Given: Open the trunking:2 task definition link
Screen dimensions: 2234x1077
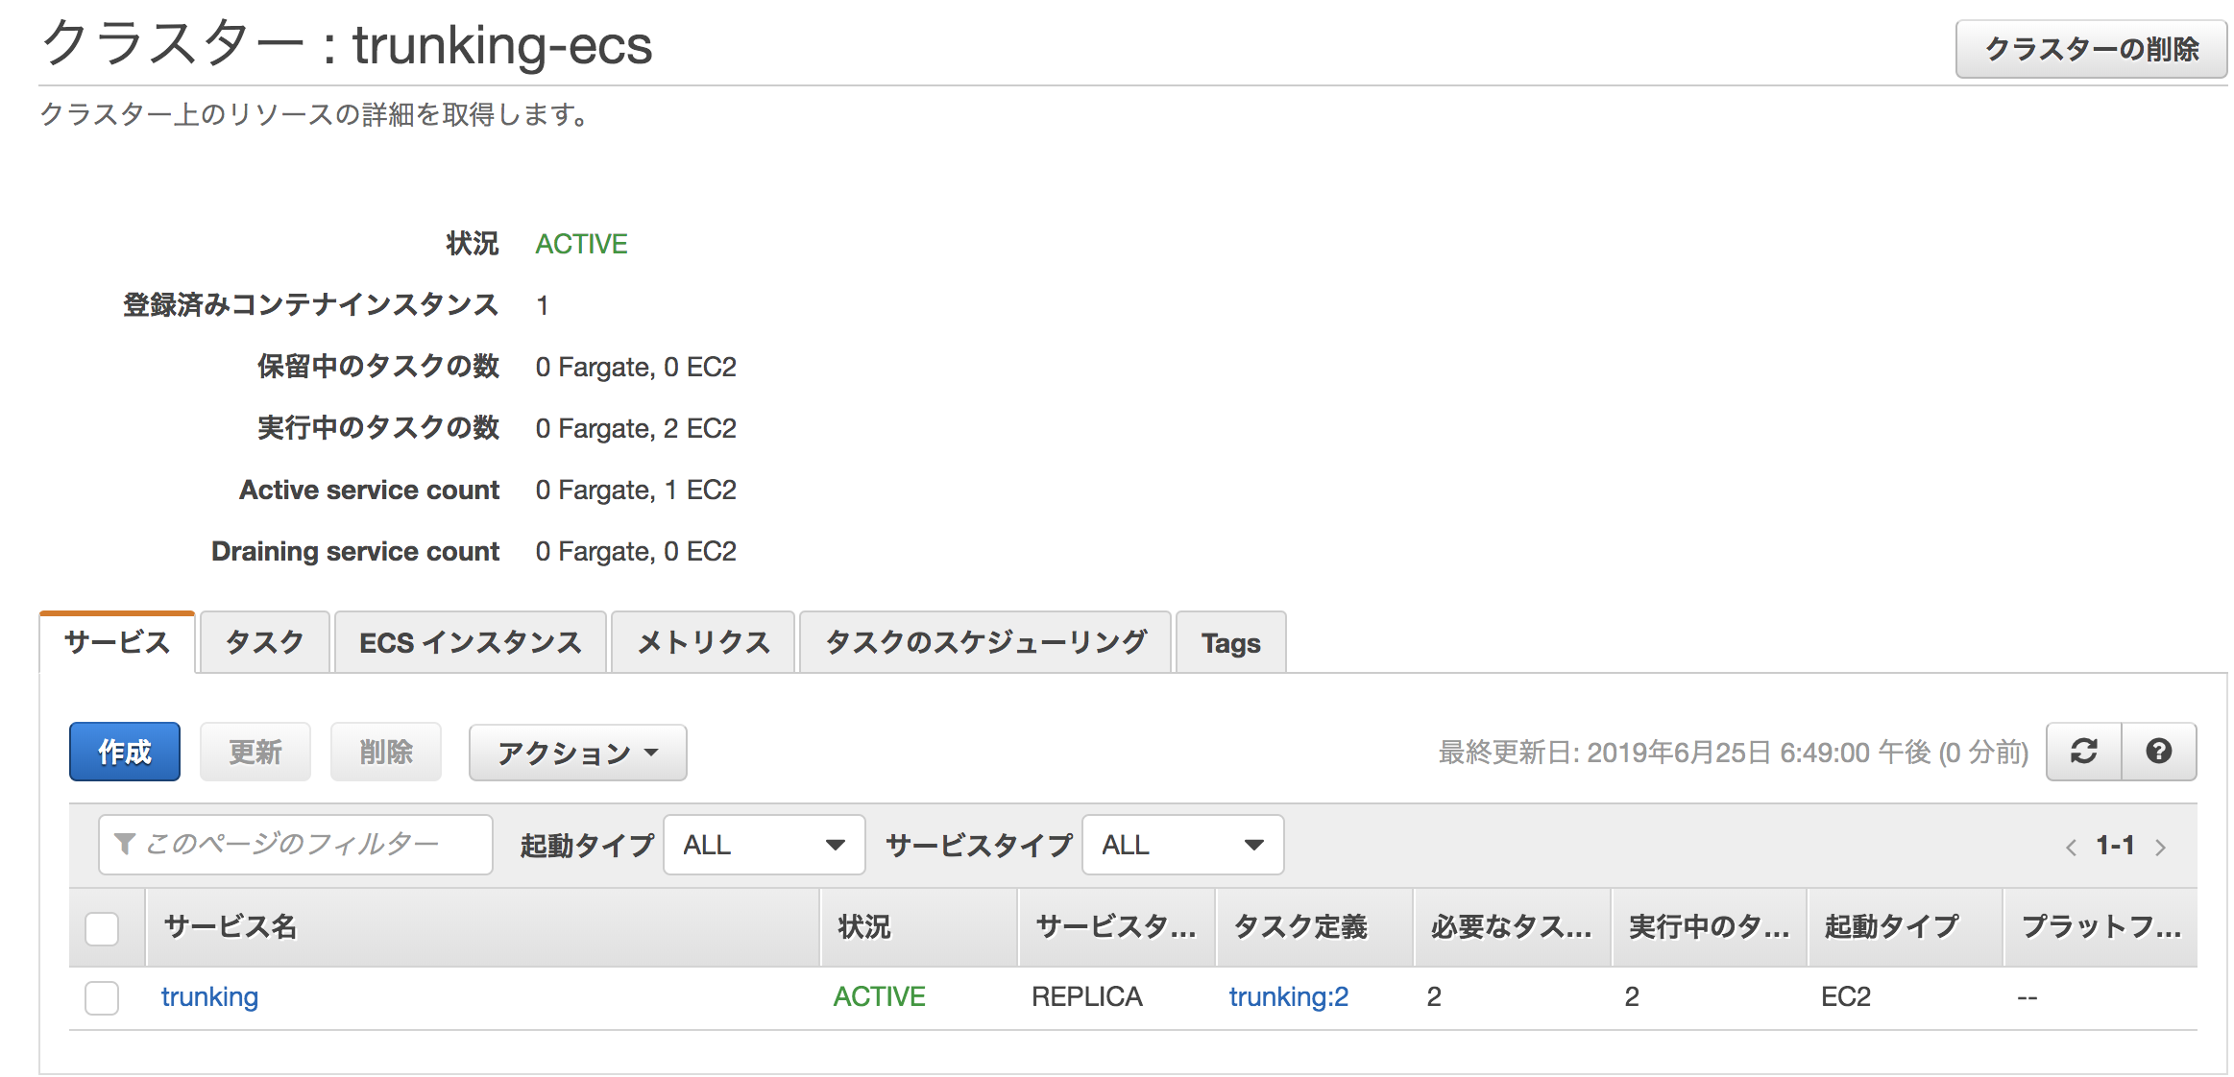Looking at the screenshot, I should (x=1288, y=997).
